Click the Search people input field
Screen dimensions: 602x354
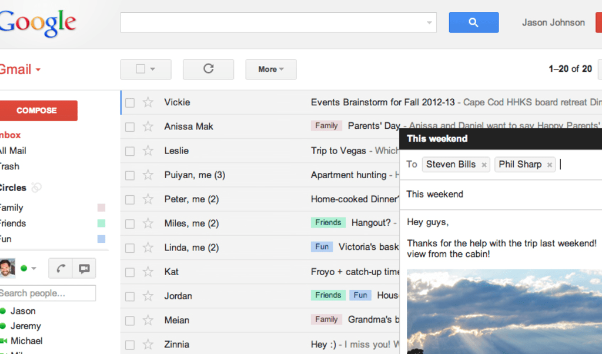coord(46,293)
